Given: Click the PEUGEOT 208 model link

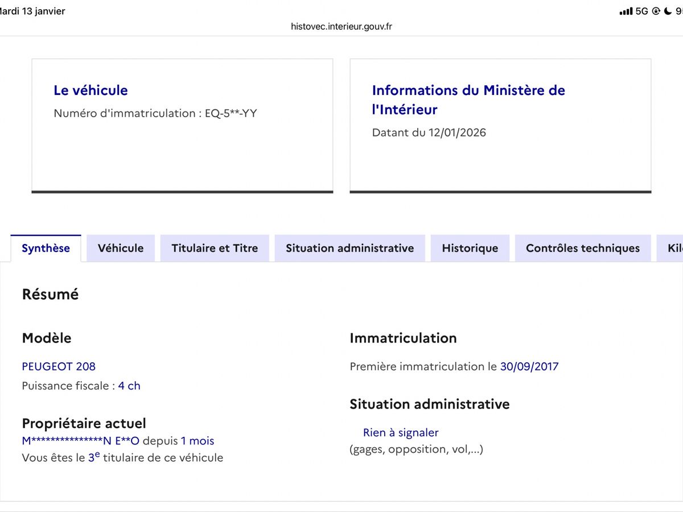Looking at the screenshot, I should point(59,366).
